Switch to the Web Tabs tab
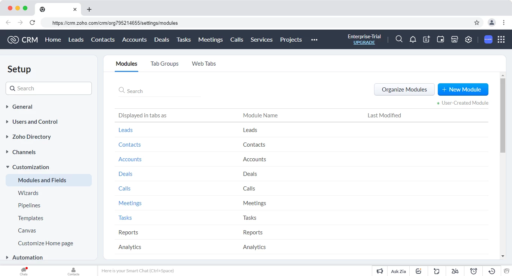 [x=204, y=64]
